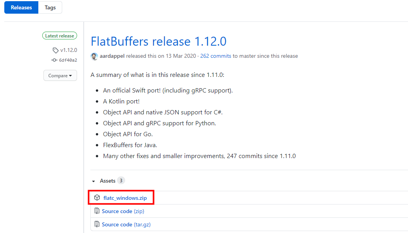Download Source code (tar.gz)
408x233 pixels.
pyautogui.click(x=126, y=224)
